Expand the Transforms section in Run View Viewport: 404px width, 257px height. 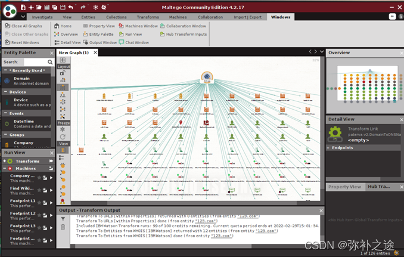(4, 161)
